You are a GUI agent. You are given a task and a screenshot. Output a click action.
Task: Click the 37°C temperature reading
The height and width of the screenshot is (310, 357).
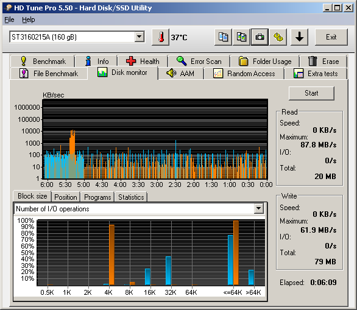pyautogui.click(x=179, y=37)
